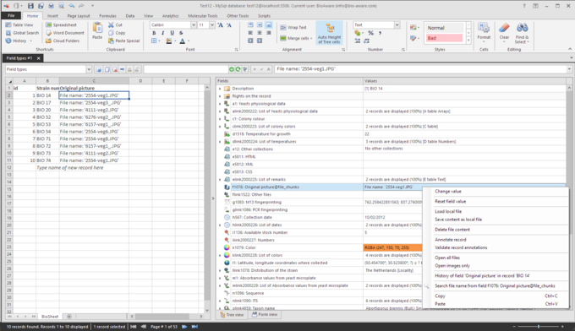Toggle bold formatting
The width and height of the screenshot is (575, 331).
tap(154, 33)
